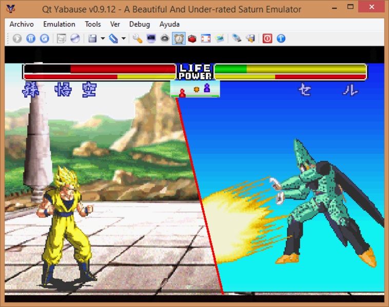Click the floppy disk save state icon
Screen dimensions: 389x307
(x=92, y=38)
